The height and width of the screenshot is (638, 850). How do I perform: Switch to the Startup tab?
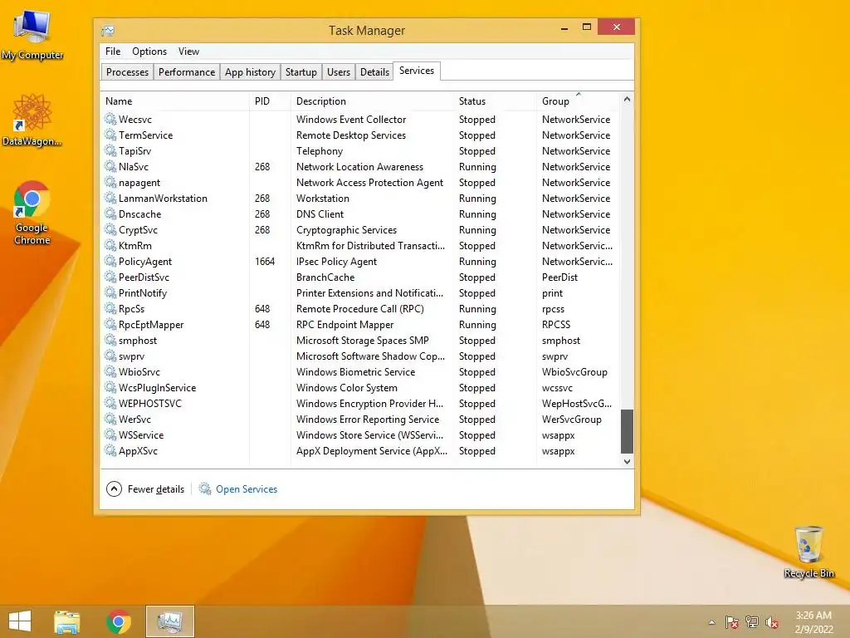pos(300,71)
